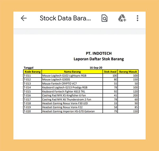Select code cell 'T-014'
This screenshot has width=159, height=151.
[x=33, y=87]
